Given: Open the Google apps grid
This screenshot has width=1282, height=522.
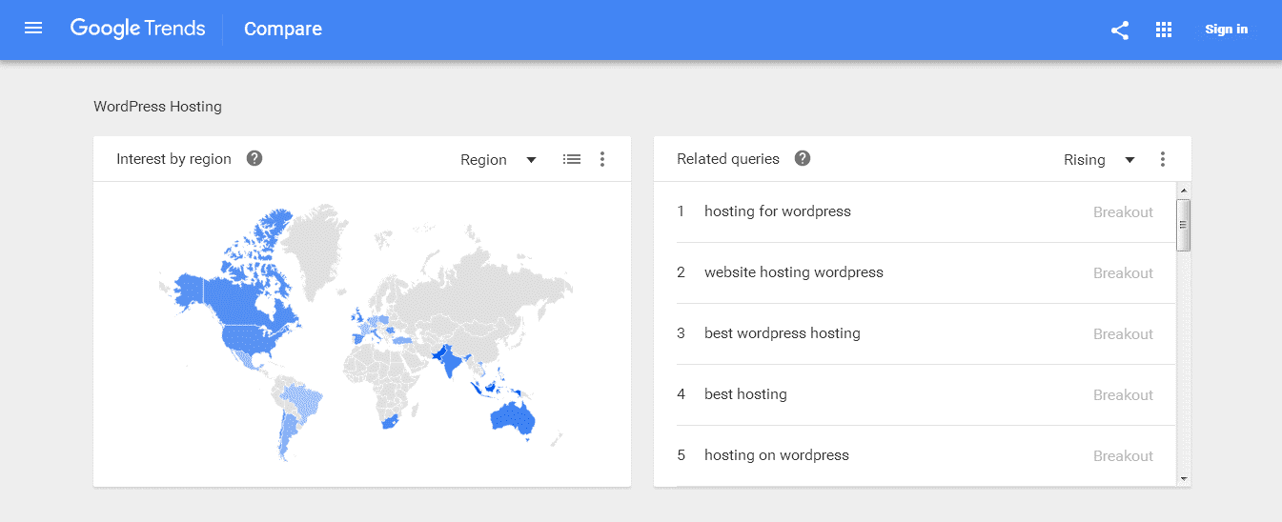Looking at the screenshot, I should (1164, 30).
